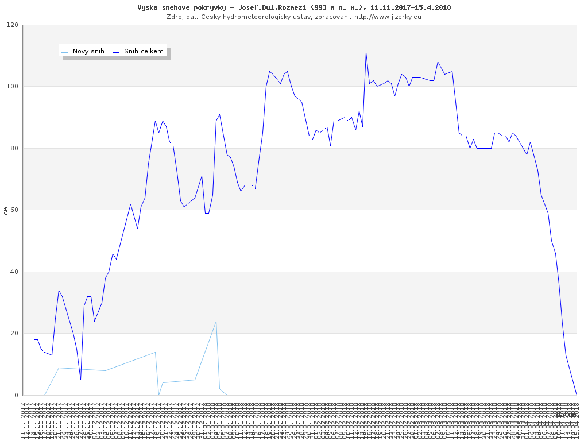588x441 pixels.
Task: Click the 120 y-axis tick label
Action: (x=12, y=25)
